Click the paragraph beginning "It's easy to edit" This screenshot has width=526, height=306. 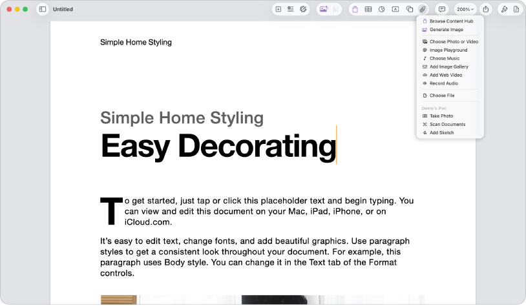255,257
